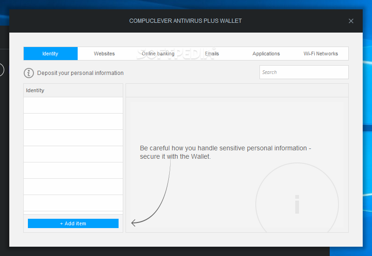Click the info icon beside Deposit text

(x=29, y=73)
